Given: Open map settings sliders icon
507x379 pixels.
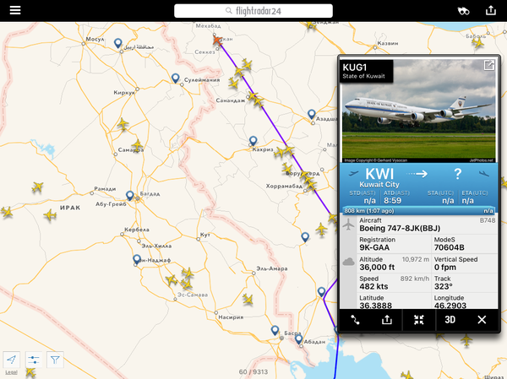Looking at the screenshot, I should (x=33, y=360).
